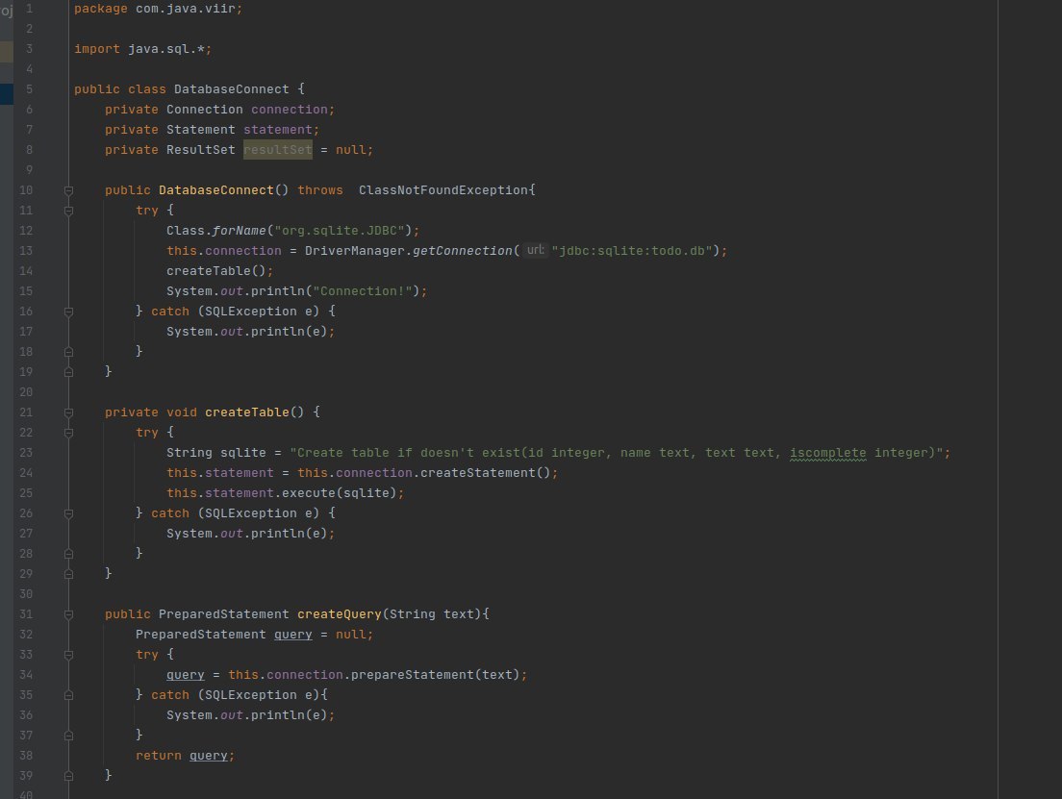Click execute(sqlite) on line 25
The width and height of the screenshot is (1062, 799).
pos(340,493)
